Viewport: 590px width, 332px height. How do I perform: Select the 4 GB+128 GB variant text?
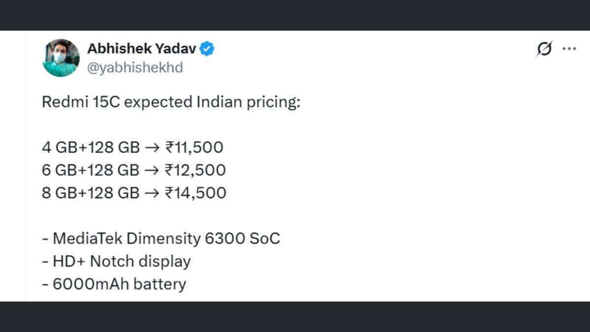(90, 147)
